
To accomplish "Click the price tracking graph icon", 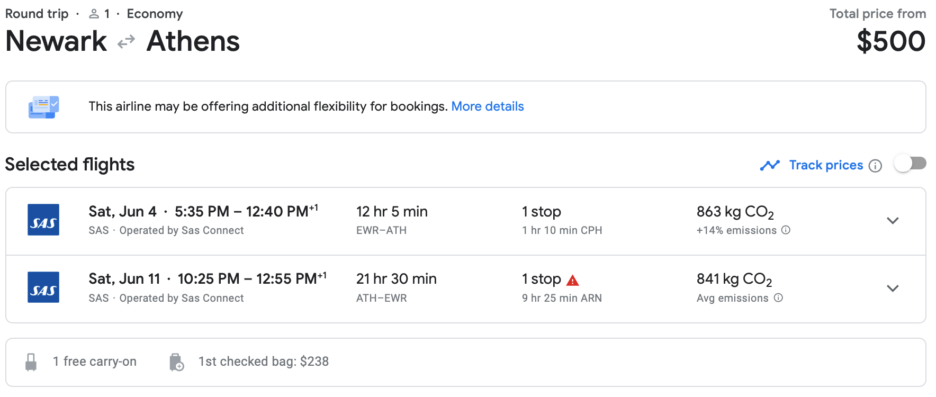I will (770, 165).
